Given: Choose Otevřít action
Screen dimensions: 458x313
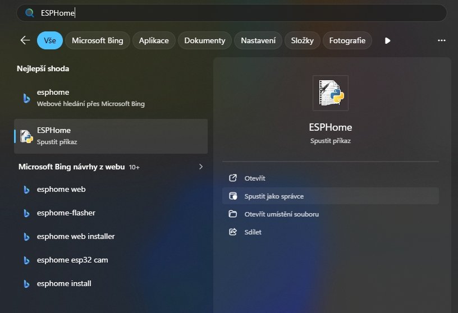Looking at the screenshot, I should coord(331,178).
